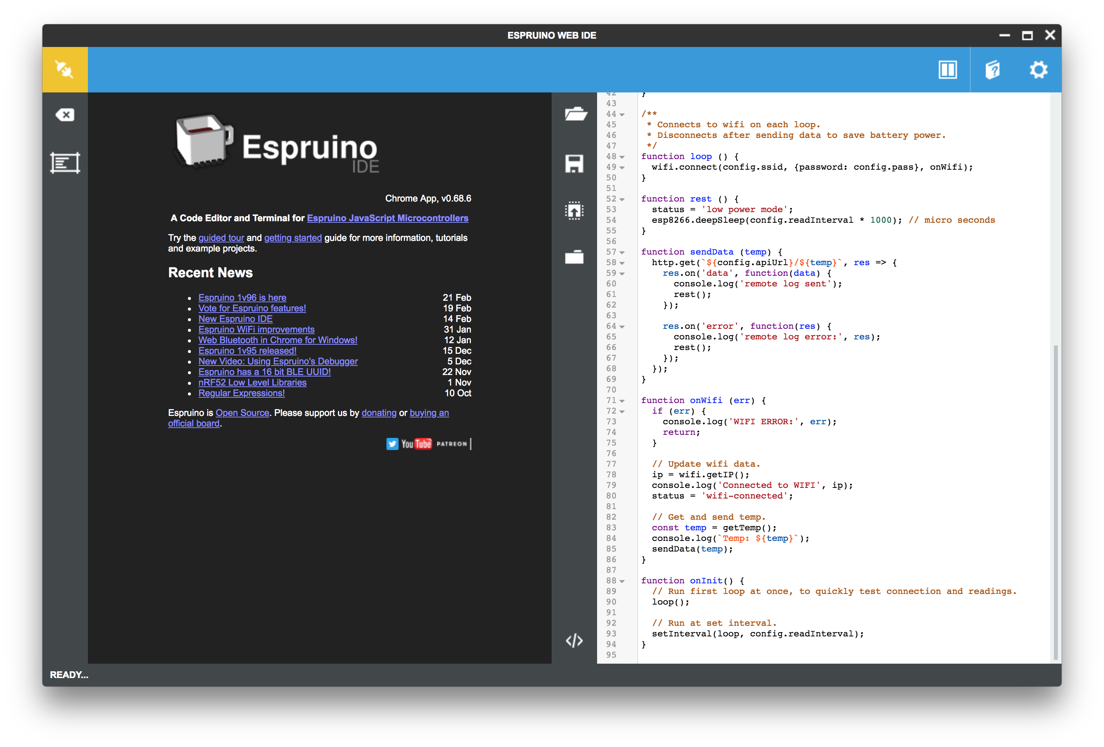The image size is (1104, 747).
Task: Open the help book icon
Action: click(x=992, y=70)
